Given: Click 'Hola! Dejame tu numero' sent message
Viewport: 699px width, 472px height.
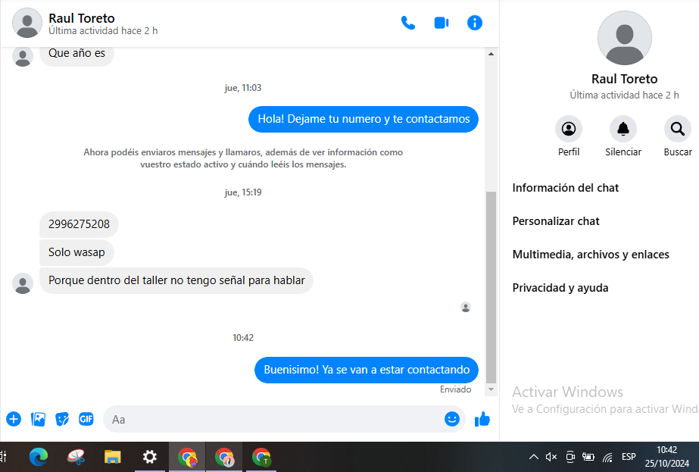Looking at the screenshot, I should (364, 119).
